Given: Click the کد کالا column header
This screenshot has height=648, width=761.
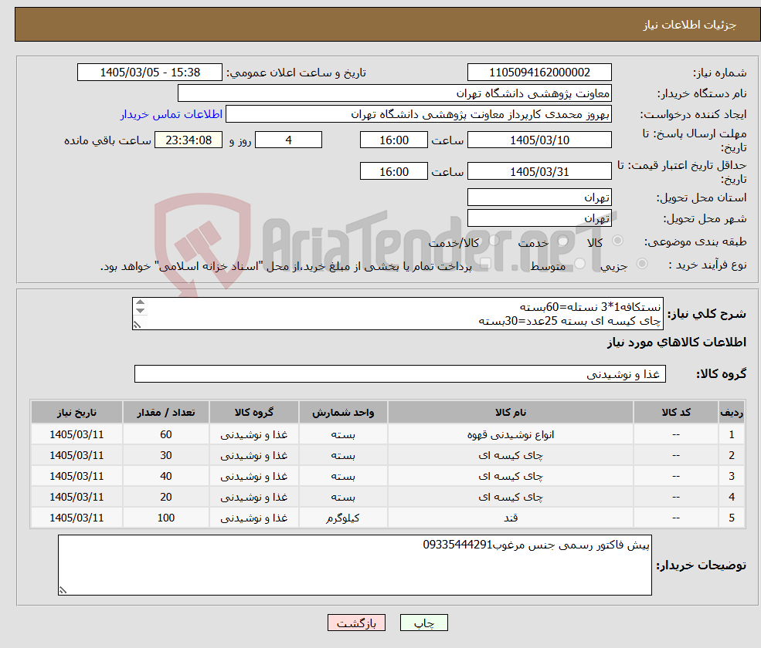Looking at the screenshot, I should pyautogui.click(x=675, y=413).
